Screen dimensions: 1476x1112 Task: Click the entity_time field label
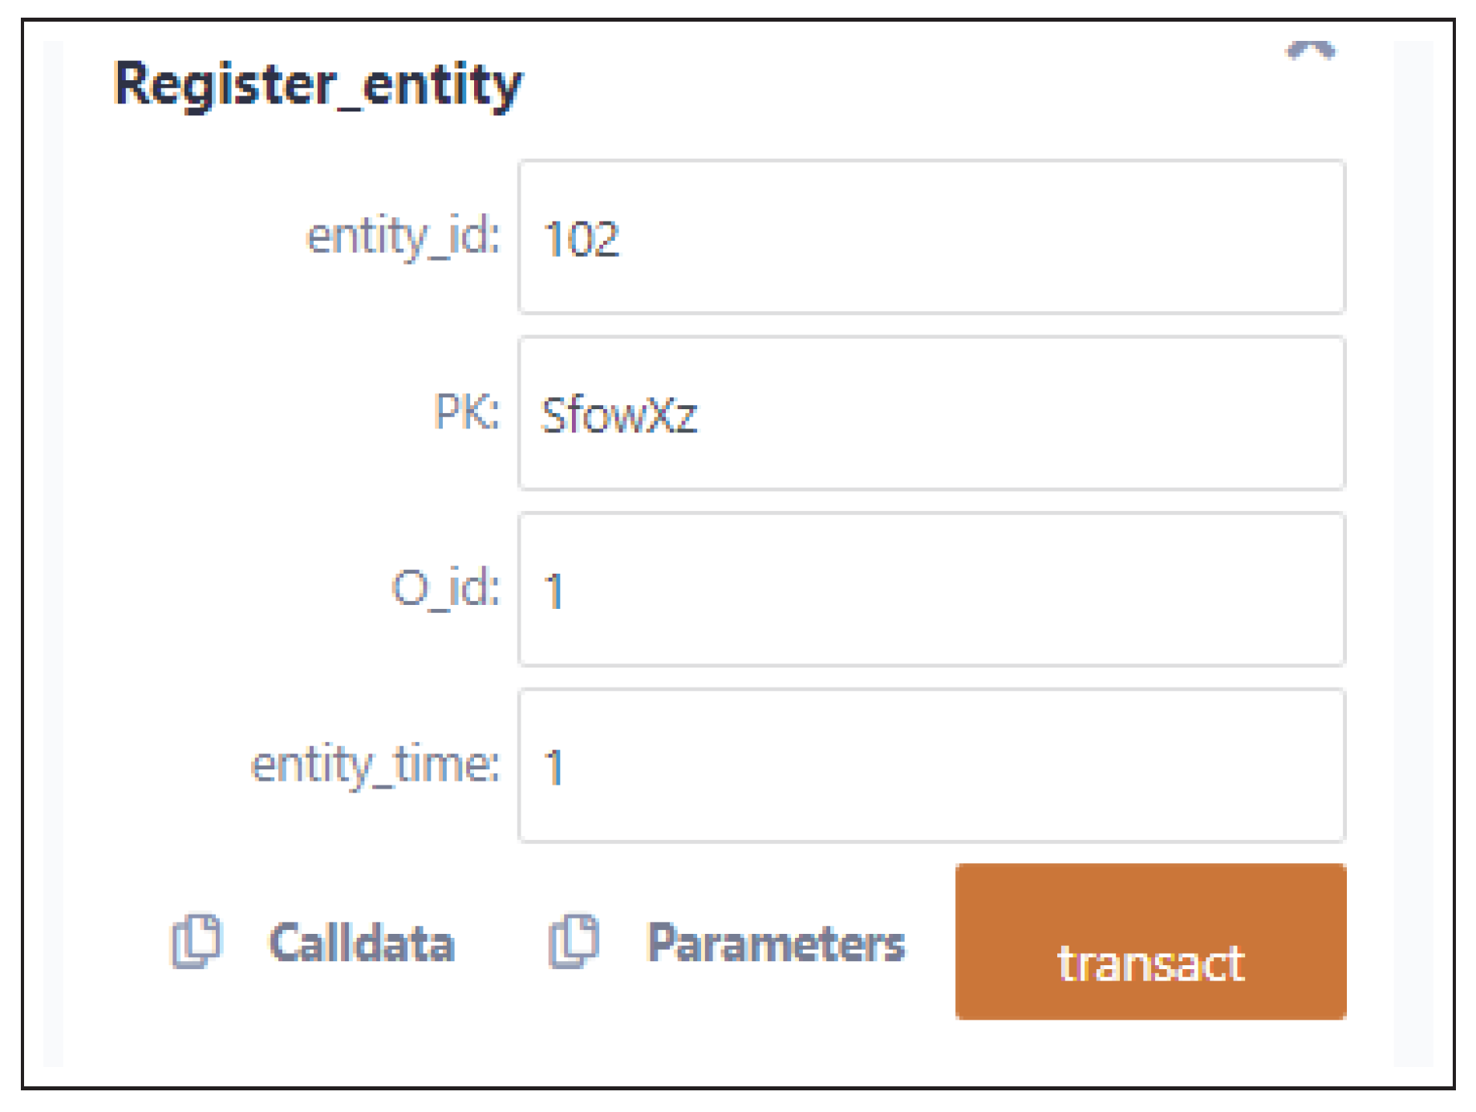point(375,765)
